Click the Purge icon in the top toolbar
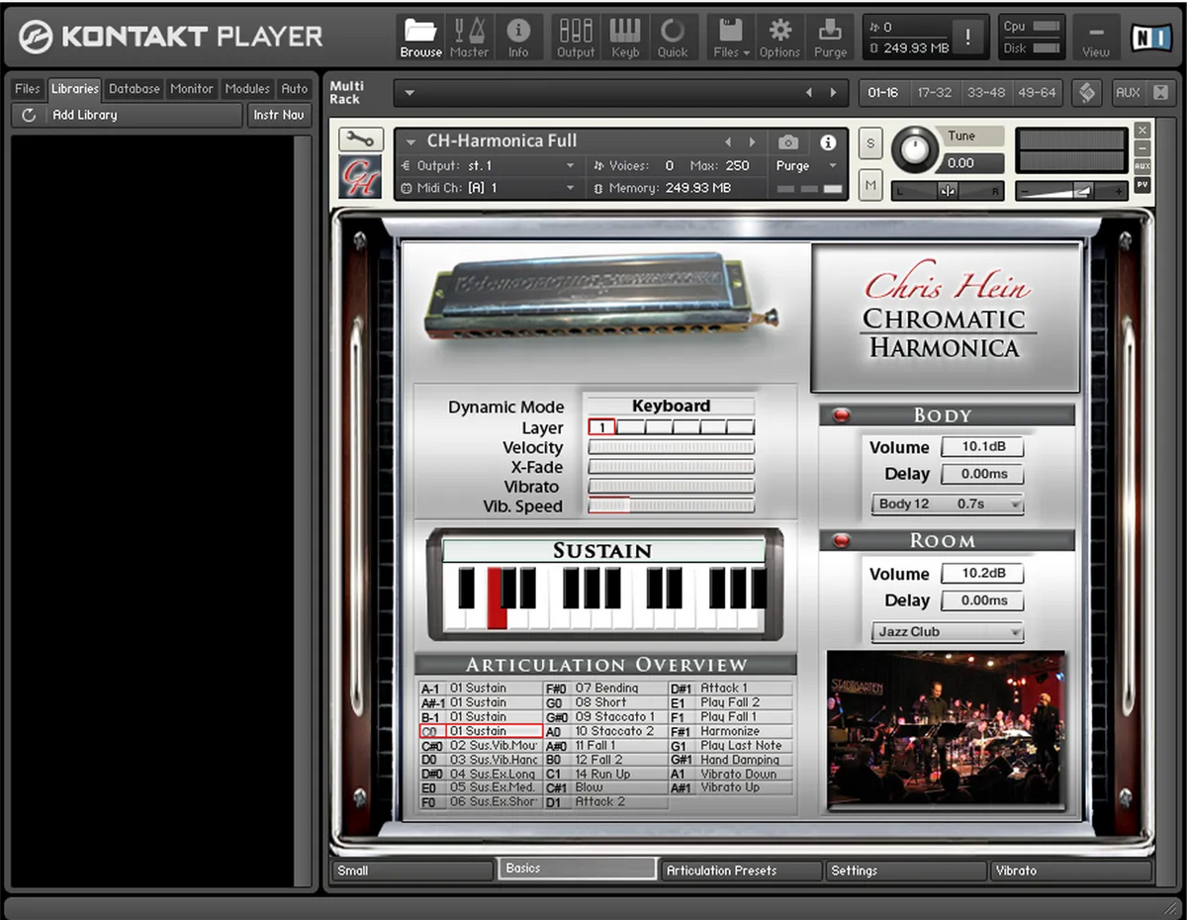This screenshot has width=1187, height=920. coord(830,38)
